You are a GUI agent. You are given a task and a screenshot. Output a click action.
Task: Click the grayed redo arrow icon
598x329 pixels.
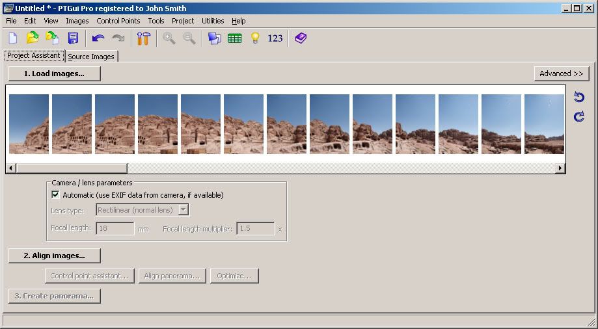(x=118, y=38)
